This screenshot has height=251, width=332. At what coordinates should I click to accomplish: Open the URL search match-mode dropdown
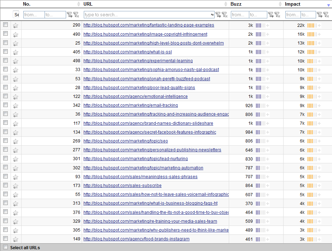tap(212, 14)
